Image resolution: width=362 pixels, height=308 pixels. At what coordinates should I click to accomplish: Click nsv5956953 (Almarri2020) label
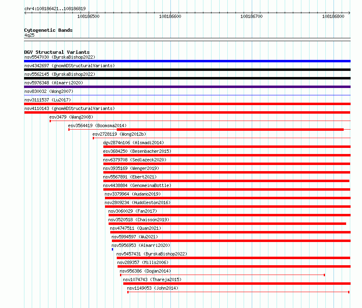pyautogui.click(x=141, y=245)
